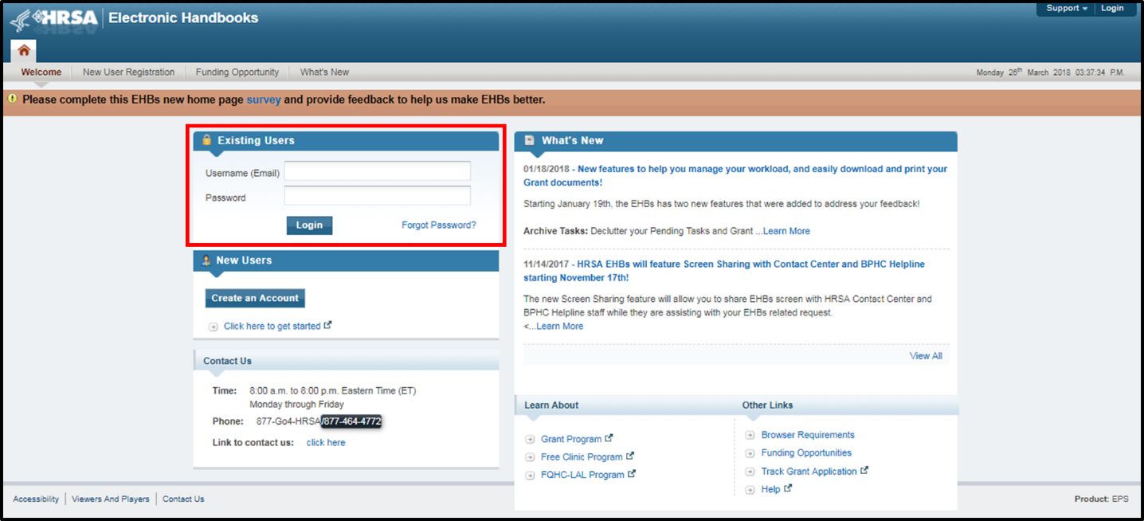
Task: Click 'click here' link to contact us
Action: [x=326, y=443]
